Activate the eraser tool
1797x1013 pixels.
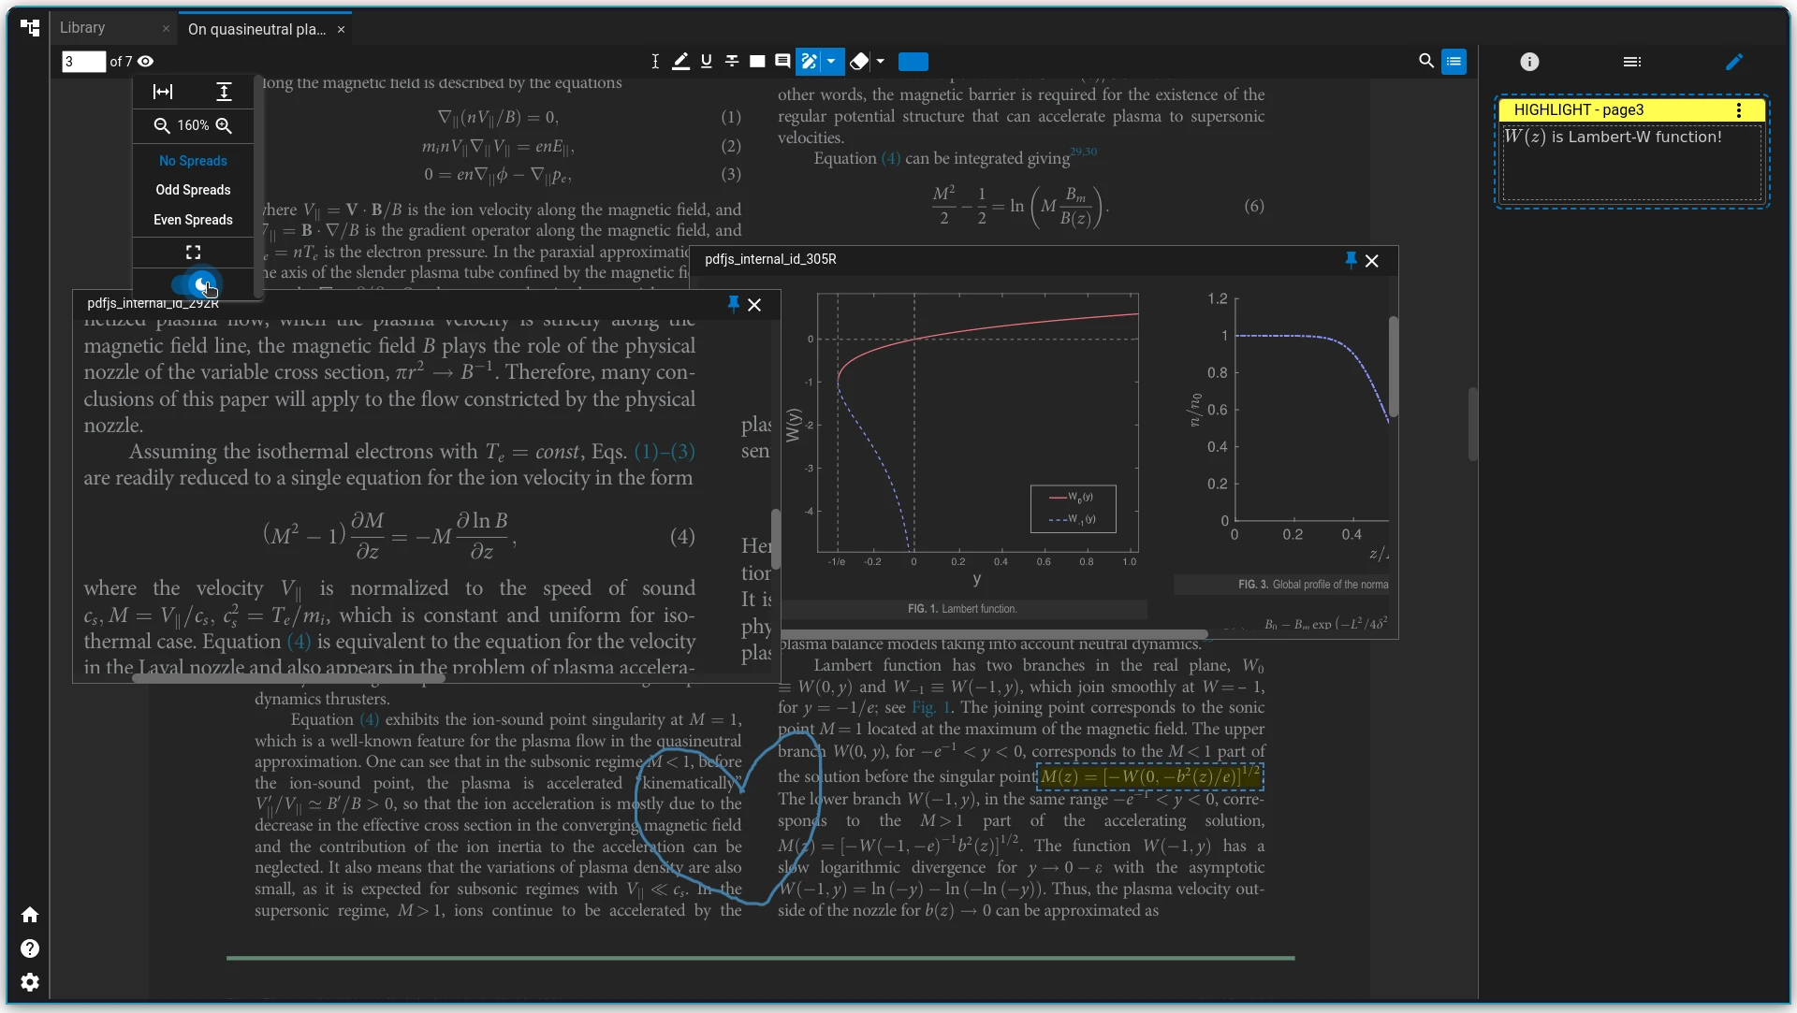(x=858, y=62)
